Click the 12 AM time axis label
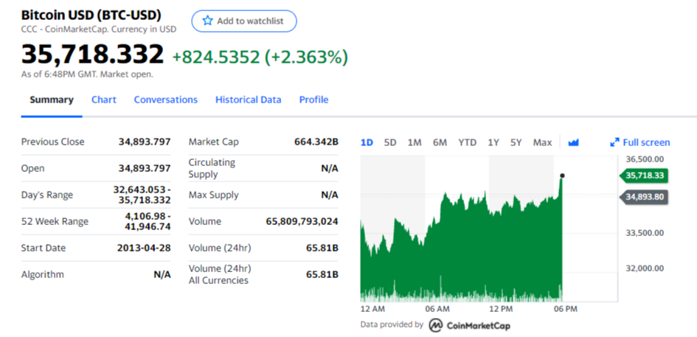Screen dimensions: 697x337 point(372,309)
